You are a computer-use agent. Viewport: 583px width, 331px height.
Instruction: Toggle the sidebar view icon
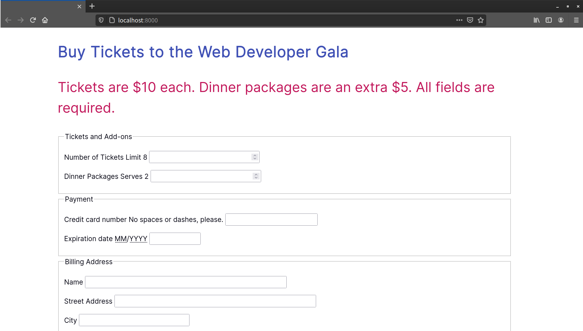(x=548, y=20)
